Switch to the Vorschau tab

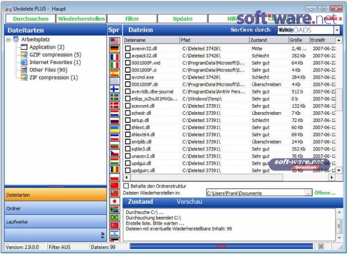click(189, 202)
